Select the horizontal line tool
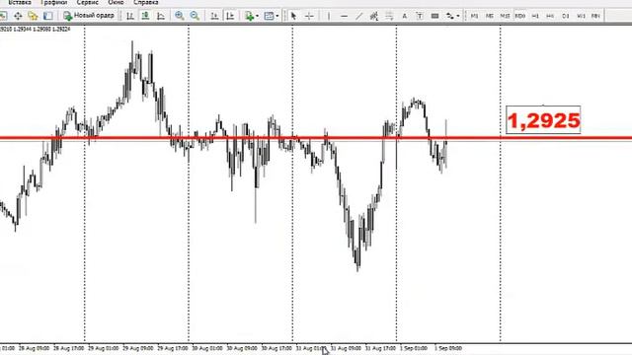632x355 pixels. pyautogui.click(x=344, y=16)
